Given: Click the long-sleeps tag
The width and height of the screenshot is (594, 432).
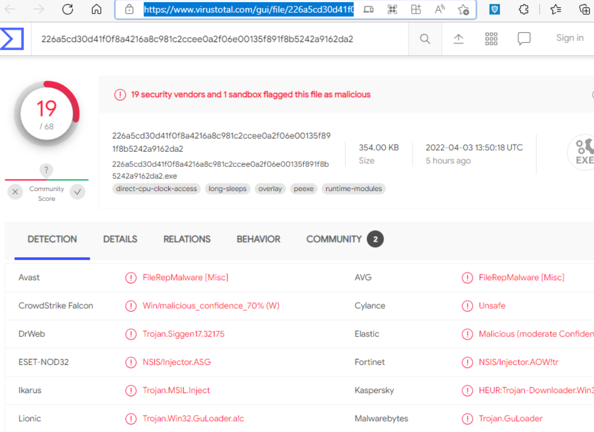Looking at the screenshot, I should [227, 188].
